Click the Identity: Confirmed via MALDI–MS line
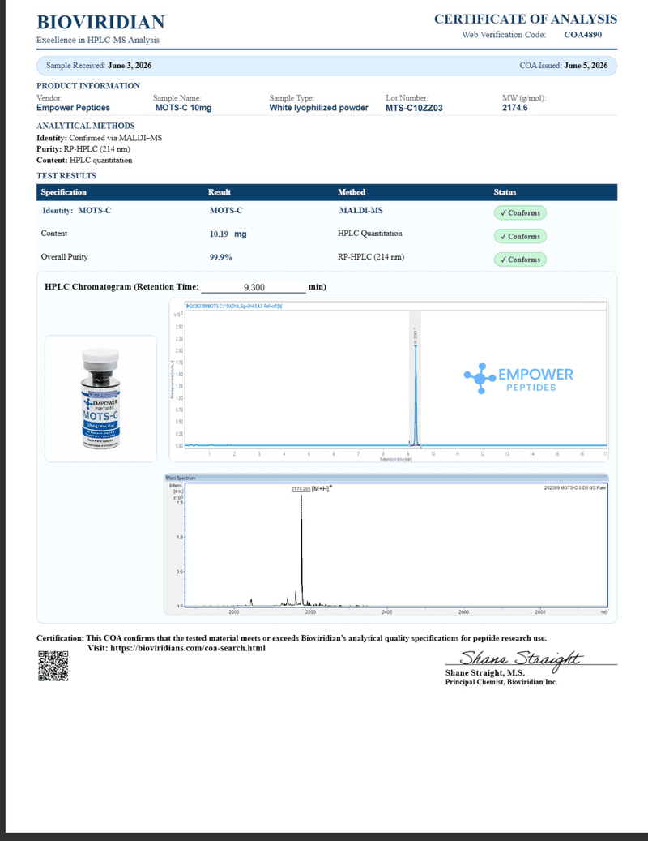 99,138
